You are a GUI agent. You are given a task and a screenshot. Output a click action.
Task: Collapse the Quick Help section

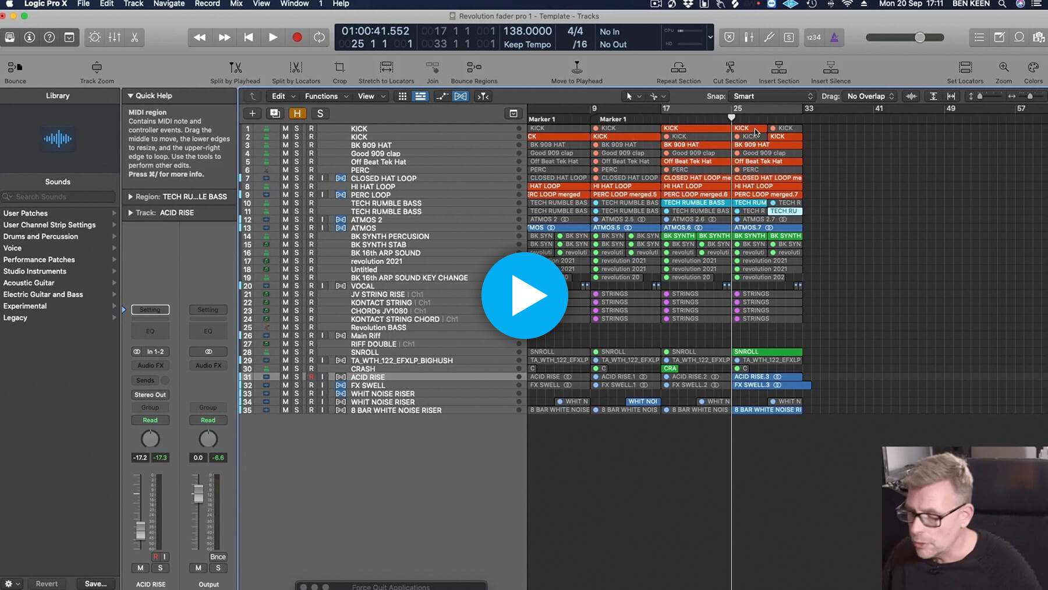(x=130, y=96)
